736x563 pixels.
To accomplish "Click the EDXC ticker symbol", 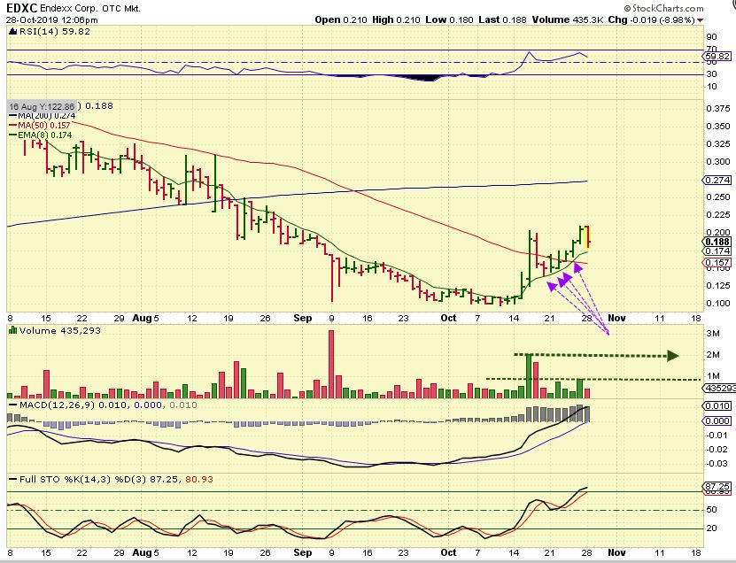I will point(21,7).
